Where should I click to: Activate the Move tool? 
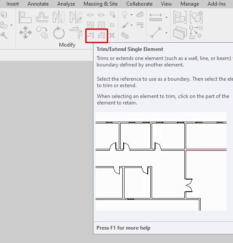click(25, 32)
